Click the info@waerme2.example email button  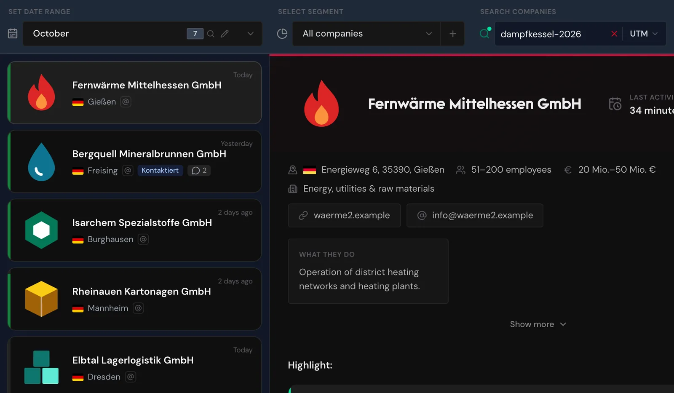(x=475, y=215)
